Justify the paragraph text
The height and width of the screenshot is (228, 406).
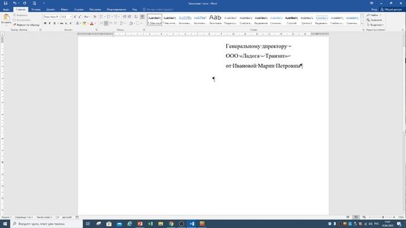click(x=115, y=23)
